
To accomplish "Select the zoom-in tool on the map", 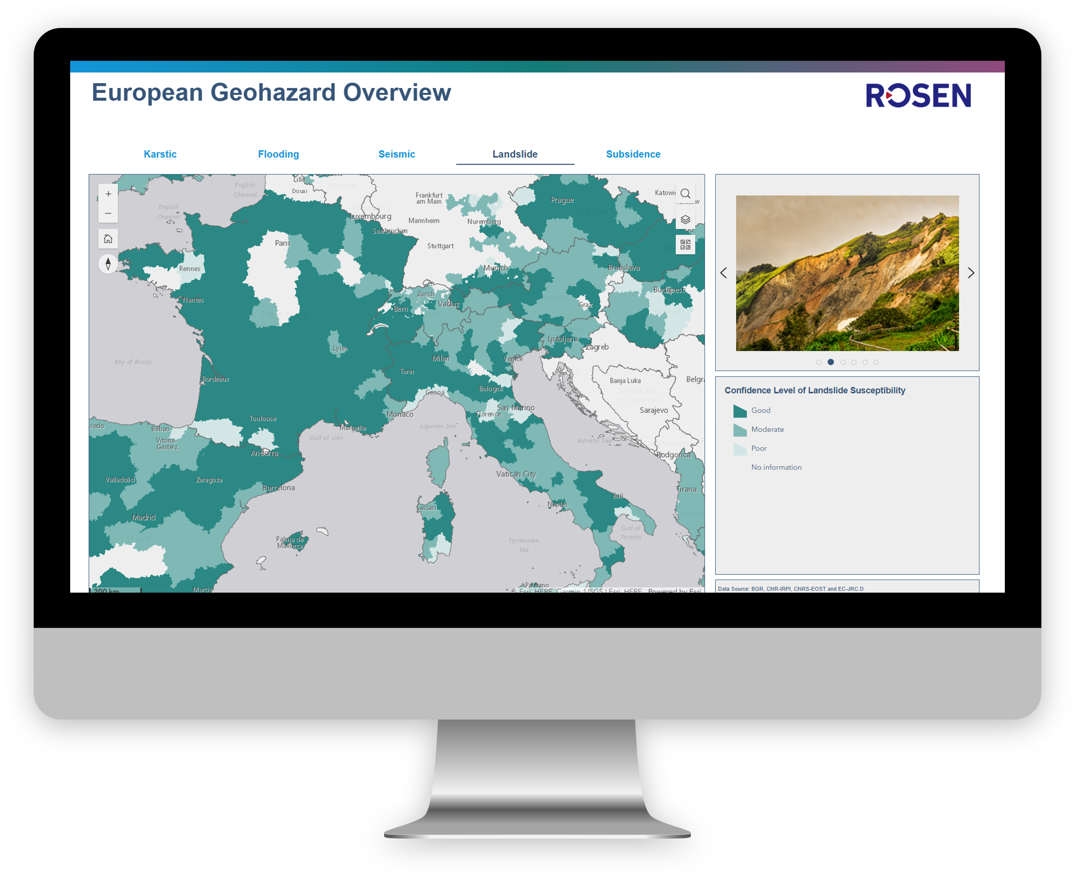I will [x=108, y=194].
